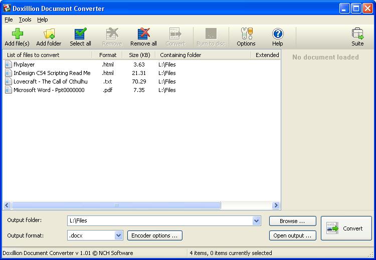376x260 pixels.
Task: Click the L:\Files folder cell of flvplayer row
Action: [167, 64]
